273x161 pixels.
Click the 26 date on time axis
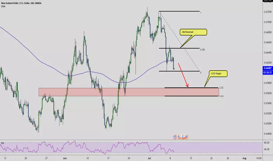pyautogui.click(x=228, y=158)
